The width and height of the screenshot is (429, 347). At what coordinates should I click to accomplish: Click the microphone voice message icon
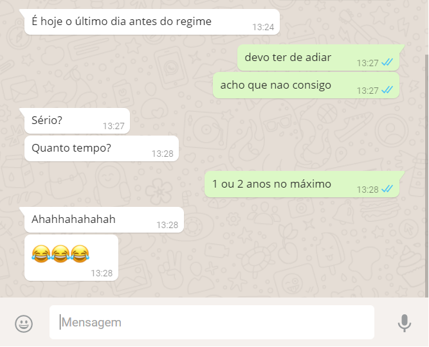point(404,323)
